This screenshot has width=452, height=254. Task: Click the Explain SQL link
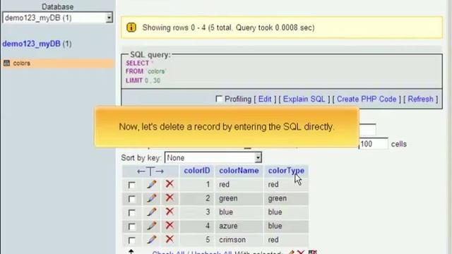click(304, 99)
